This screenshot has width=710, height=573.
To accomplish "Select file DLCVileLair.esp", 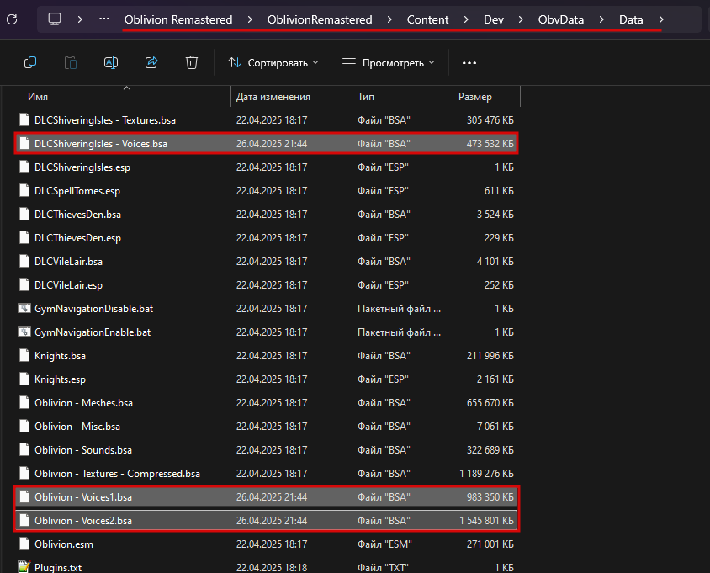I will [266, 285].
